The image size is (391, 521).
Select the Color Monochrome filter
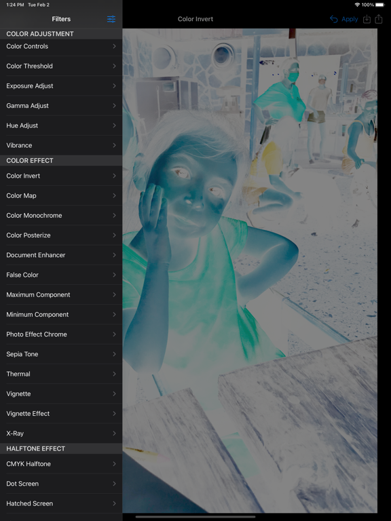tap(61, 215)
